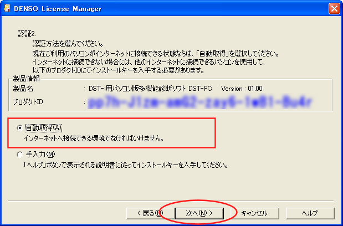
Task: Go back with the < 戻る(B) button
Action: [x=151, y=213]
